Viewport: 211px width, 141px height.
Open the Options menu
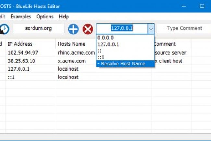pos(45,17)
